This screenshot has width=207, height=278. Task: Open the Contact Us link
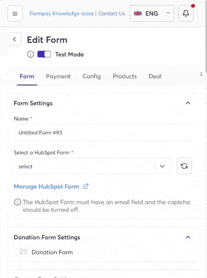click(112, 13)
